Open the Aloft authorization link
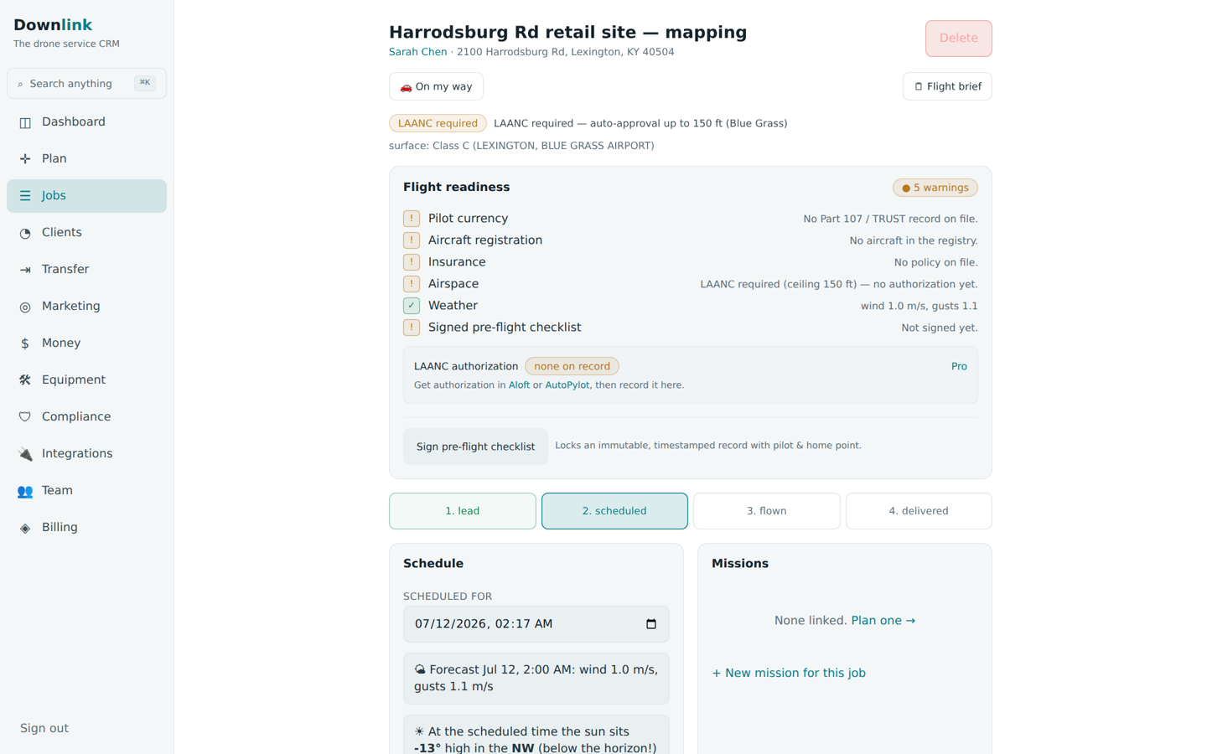The height and width of the screenshot is (754, 1207). point(519,385)
